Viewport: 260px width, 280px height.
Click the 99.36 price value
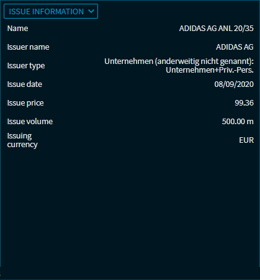pyautogui.click(x=244, y=103)
